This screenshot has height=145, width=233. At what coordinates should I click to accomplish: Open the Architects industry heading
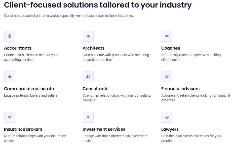tap(93, 48)
